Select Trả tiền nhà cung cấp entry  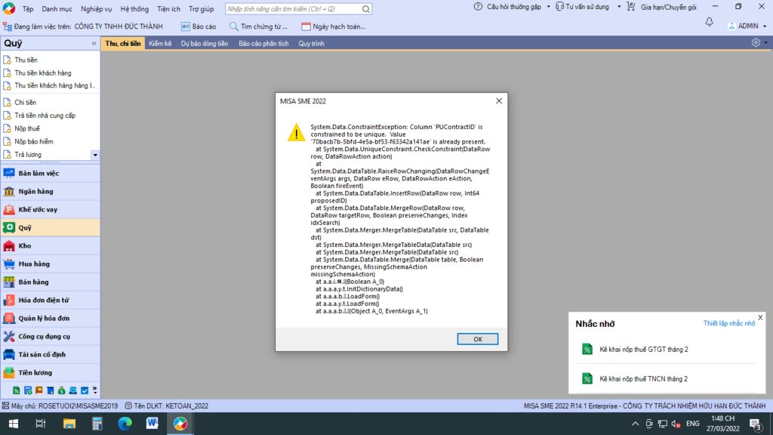pyautogui.click(x=45, y=116)
